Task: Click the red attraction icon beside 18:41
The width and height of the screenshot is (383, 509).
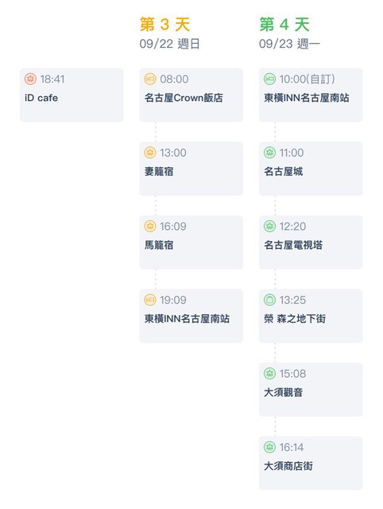Action: 30,79
